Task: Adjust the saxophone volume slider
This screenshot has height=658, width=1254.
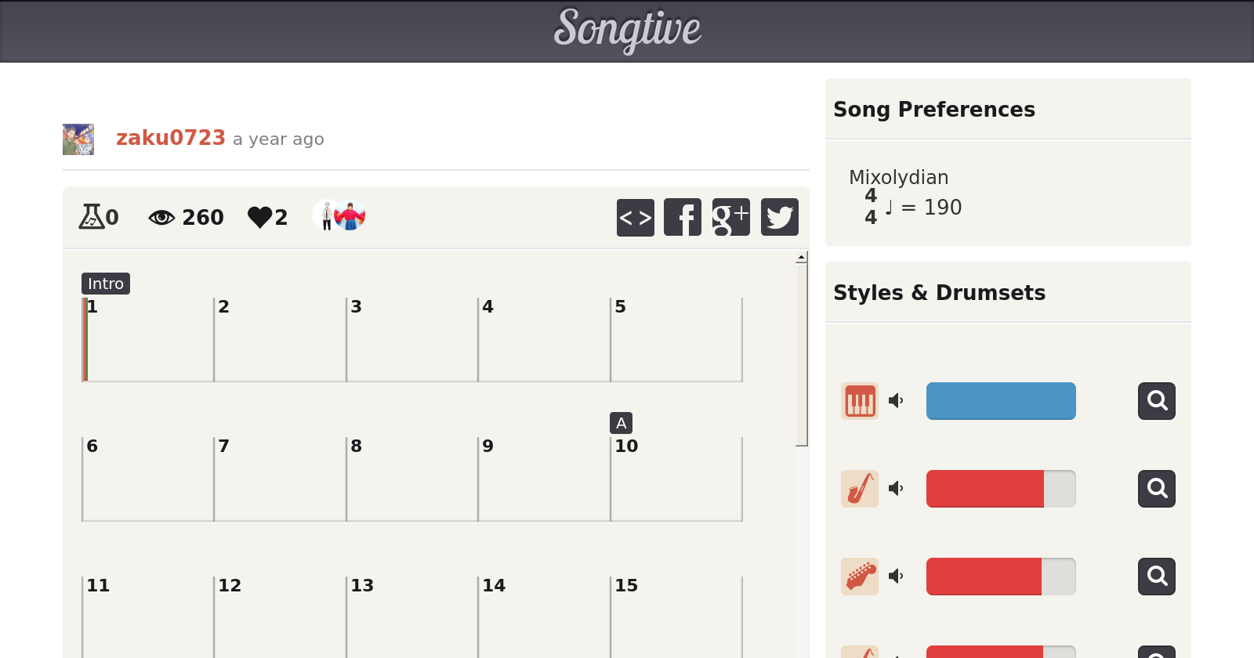Action: click(1001, 489)
